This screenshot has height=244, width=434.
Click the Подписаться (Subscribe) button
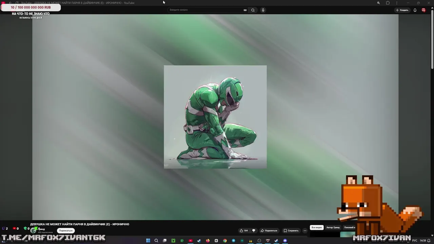click(66, 231)
